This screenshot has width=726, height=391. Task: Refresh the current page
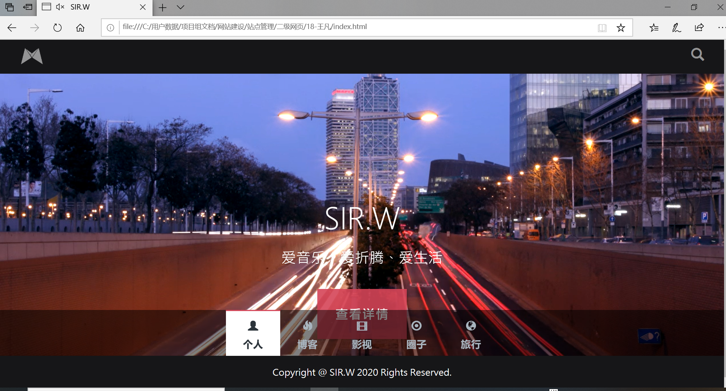coord(57,28)
